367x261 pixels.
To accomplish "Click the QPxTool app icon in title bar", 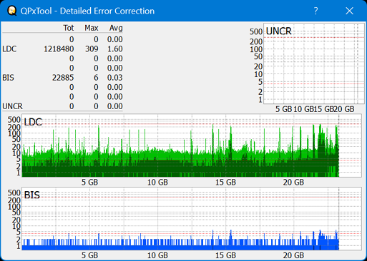I will pyautogui.click(x=11, y=11).
